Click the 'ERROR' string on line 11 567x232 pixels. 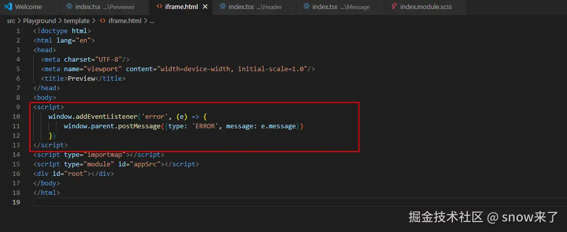205,126
